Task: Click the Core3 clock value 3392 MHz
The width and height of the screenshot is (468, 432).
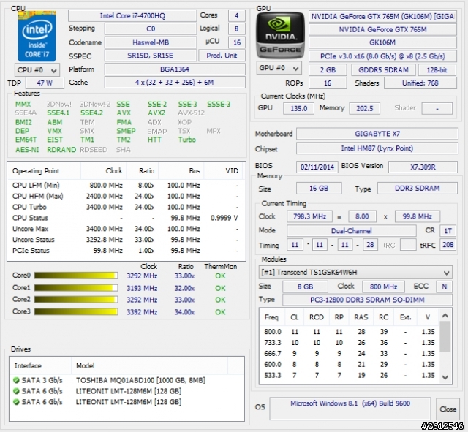Action: tap(142, 312)
